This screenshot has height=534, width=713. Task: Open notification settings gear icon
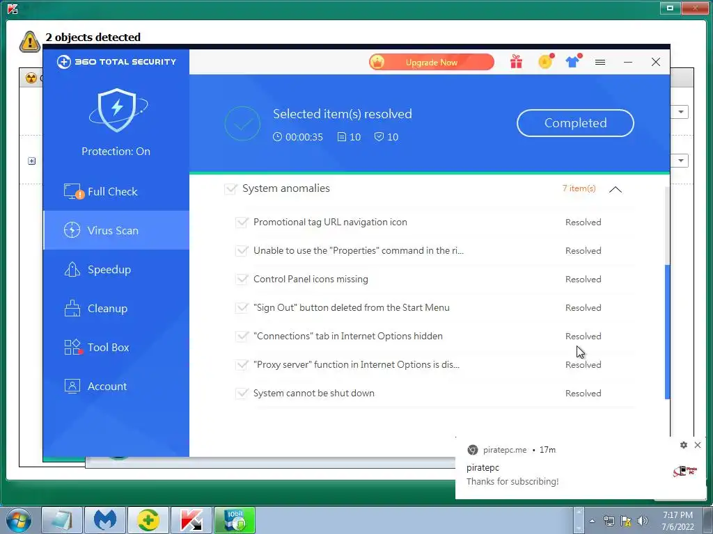684,445
